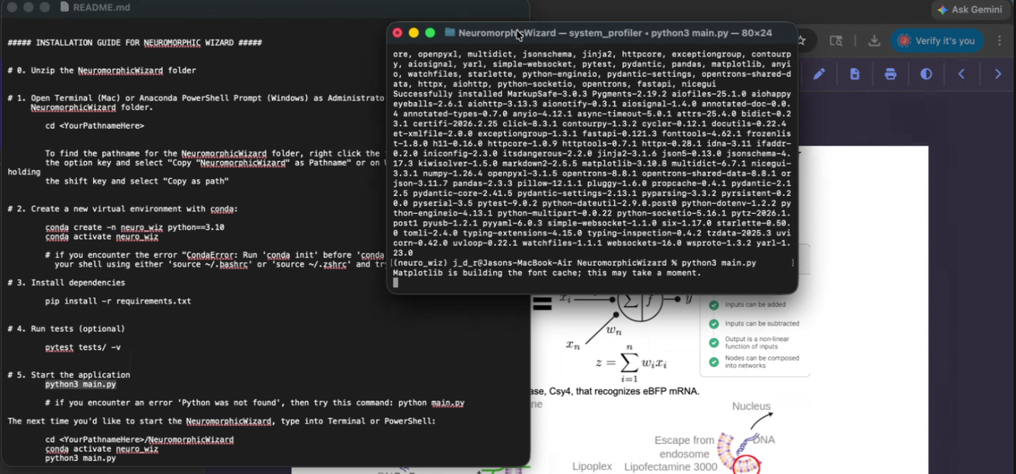The image size is (1016, 474).
Task: Click the '# 4. Run tests (optional)' line
Action: click(x=66, y=329)
